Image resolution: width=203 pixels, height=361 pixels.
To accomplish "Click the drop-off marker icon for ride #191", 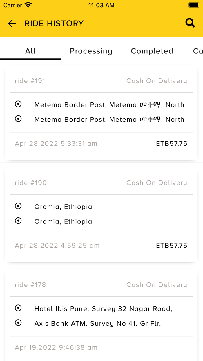I will click(x=18, y=119).
